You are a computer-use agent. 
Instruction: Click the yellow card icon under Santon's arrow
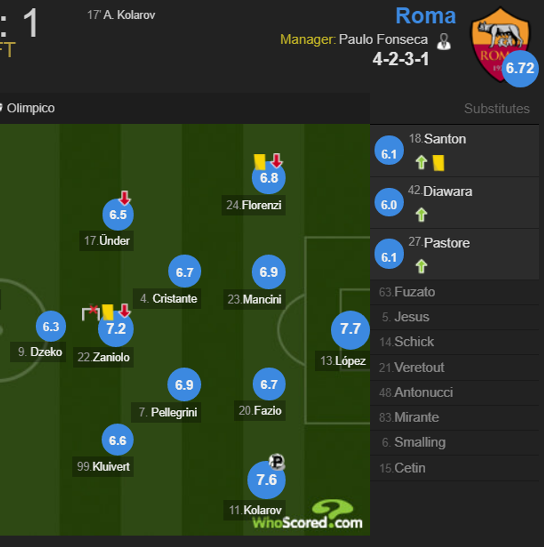(438, 163)
